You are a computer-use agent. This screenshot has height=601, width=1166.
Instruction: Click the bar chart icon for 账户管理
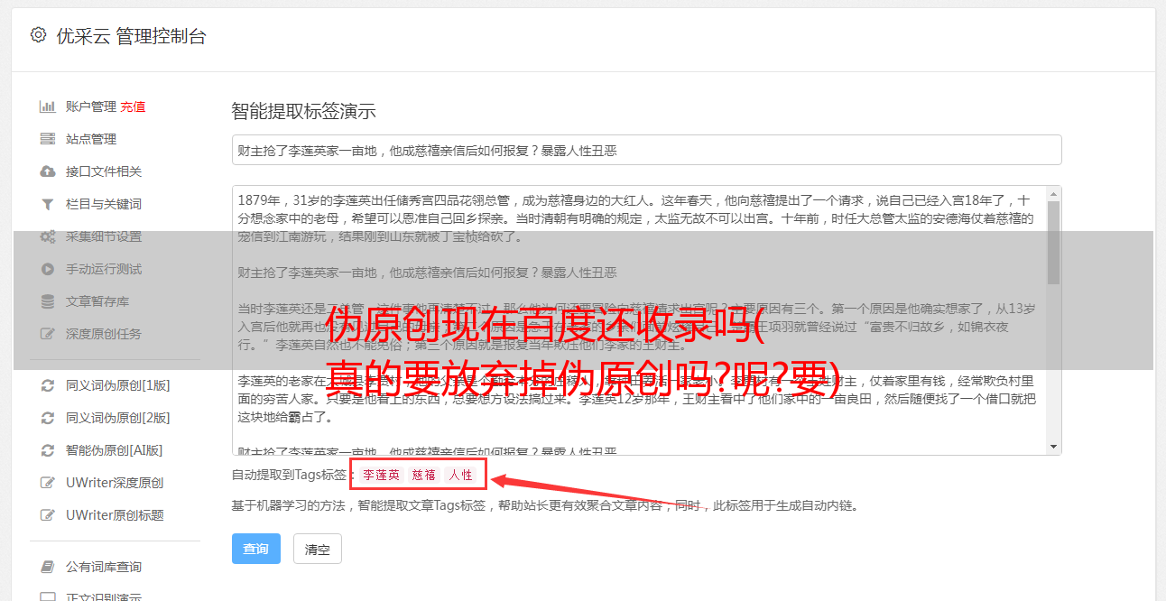point(48,106)
